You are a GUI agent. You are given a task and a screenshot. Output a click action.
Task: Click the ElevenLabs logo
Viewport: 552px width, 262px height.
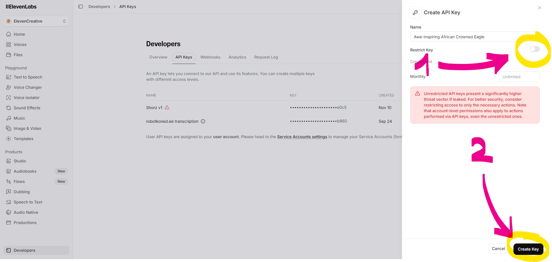click(21, 7)
